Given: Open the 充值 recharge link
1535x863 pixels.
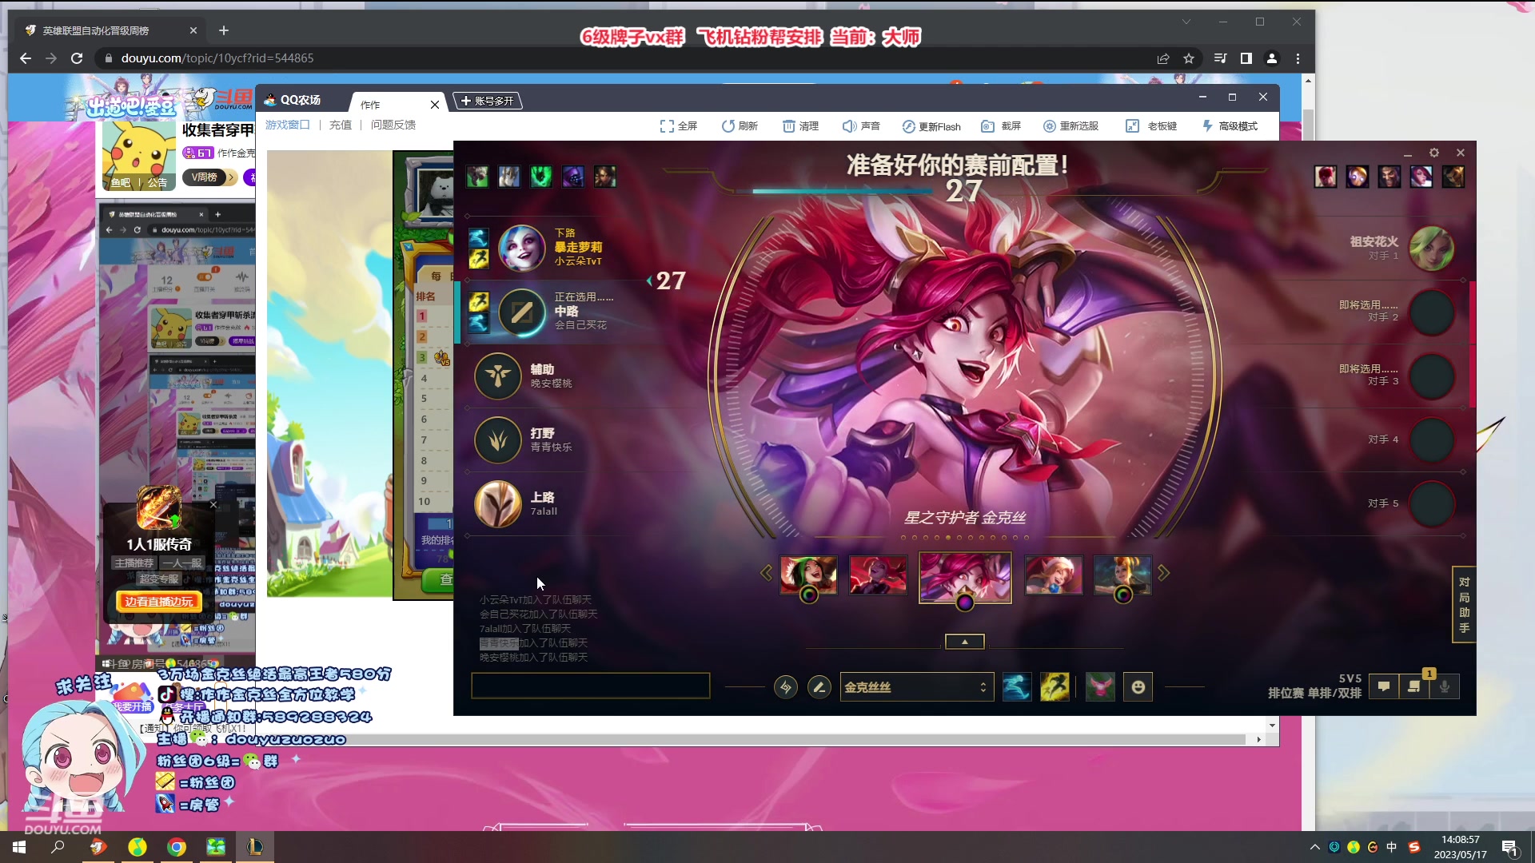Looking at the screenshot, I should point(341,125).
